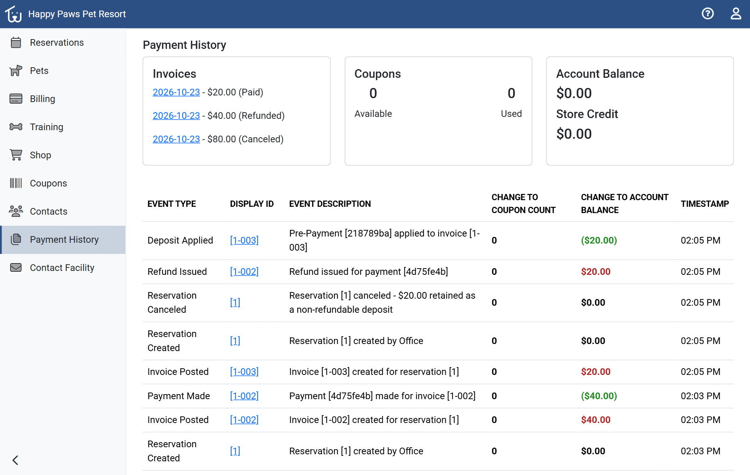The width and height of the screenshot is (750, 475).
Task: Open the Coupons sidebar entry
Action: (63, 183)
